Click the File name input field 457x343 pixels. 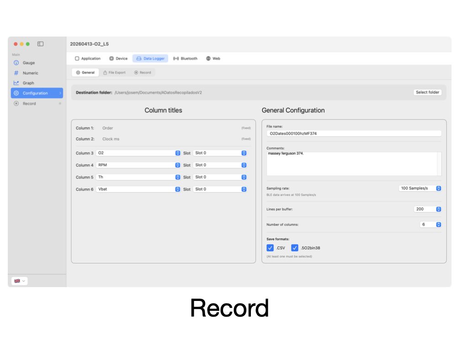click(354, 133)
